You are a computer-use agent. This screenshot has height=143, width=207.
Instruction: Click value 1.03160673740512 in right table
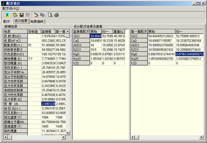pos(189,59)
